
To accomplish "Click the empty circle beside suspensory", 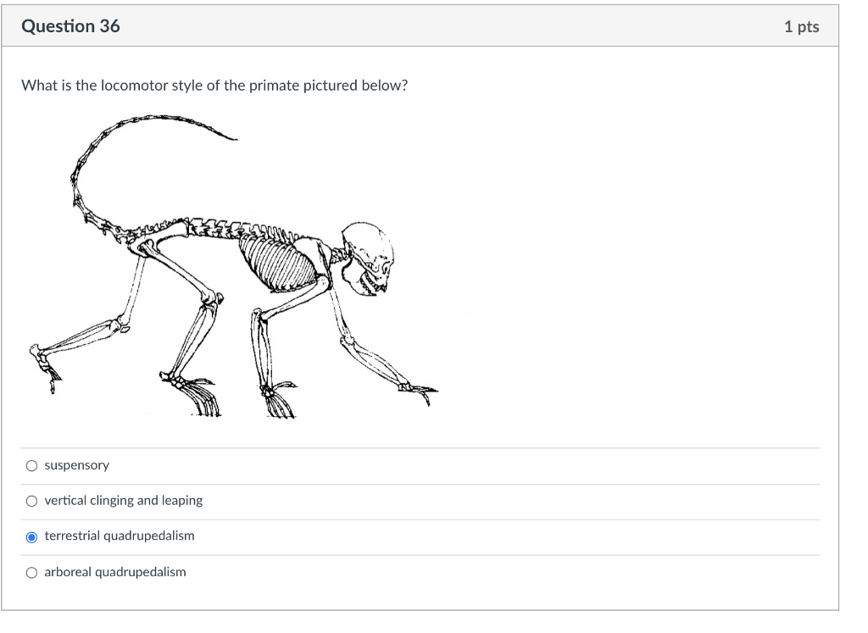I will coord(31,464).
